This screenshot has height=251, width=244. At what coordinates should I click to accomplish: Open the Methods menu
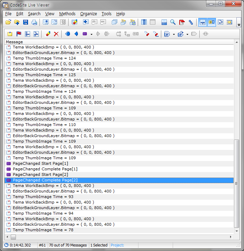(x=67, y=14)
